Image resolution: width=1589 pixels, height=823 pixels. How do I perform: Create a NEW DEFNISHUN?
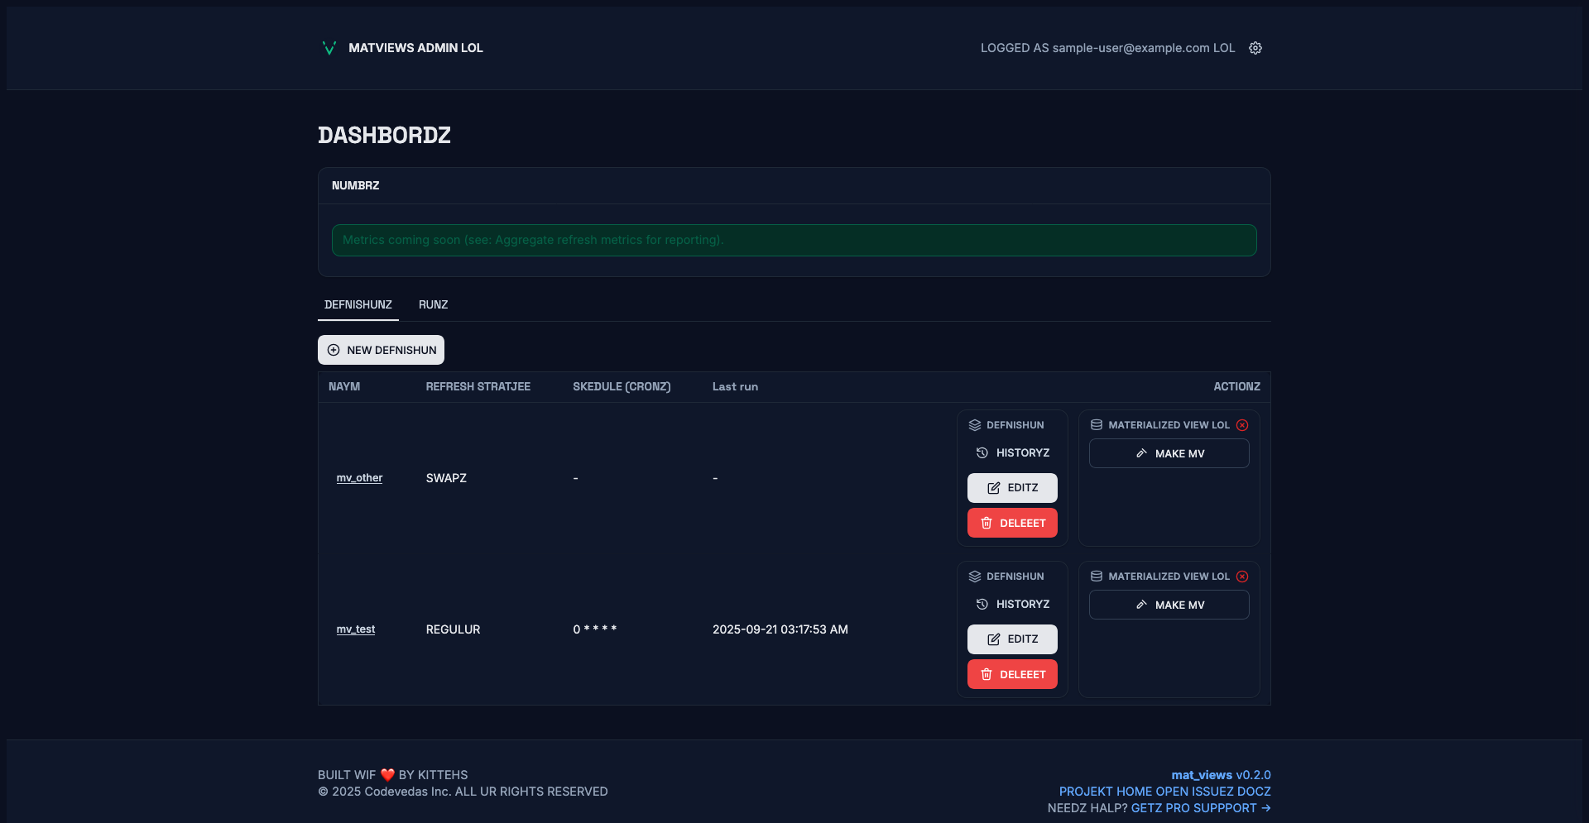point(381,350)
